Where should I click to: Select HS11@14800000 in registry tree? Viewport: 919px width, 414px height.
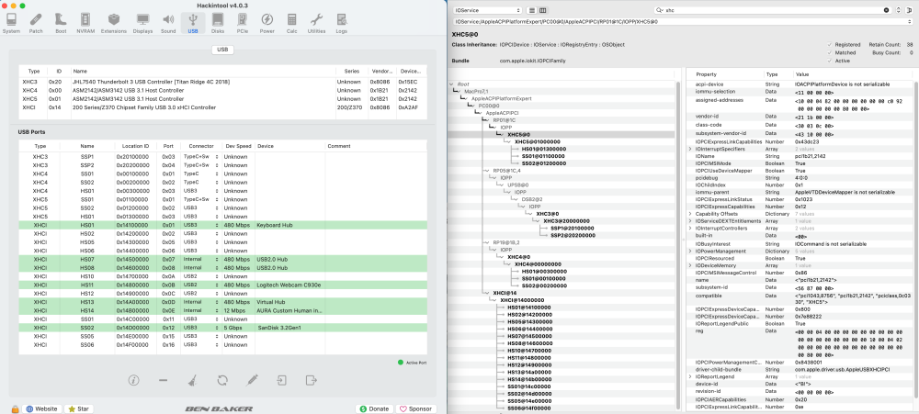coord(528,356)
